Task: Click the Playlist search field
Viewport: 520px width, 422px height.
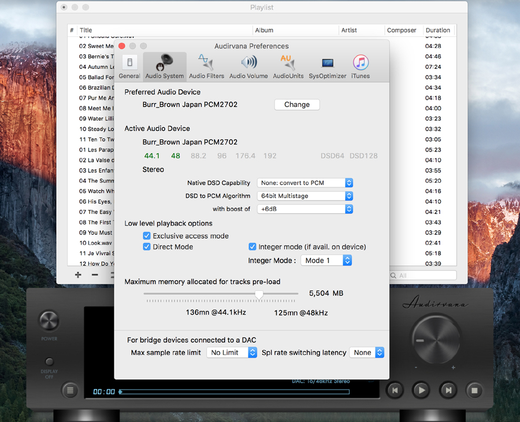Action: [x=423, y=275]
